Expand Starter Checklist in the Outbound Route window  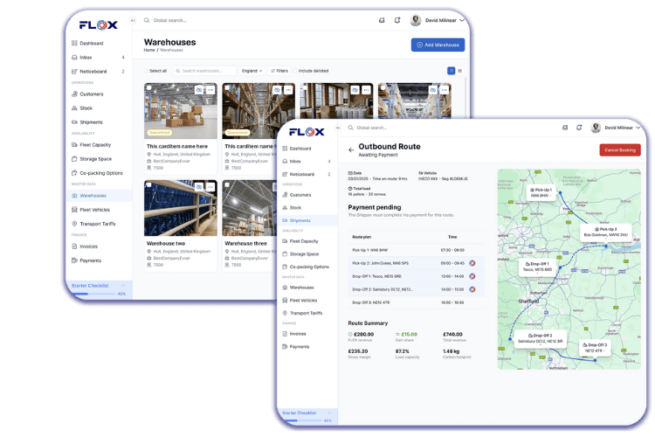(x=329, y=413)
